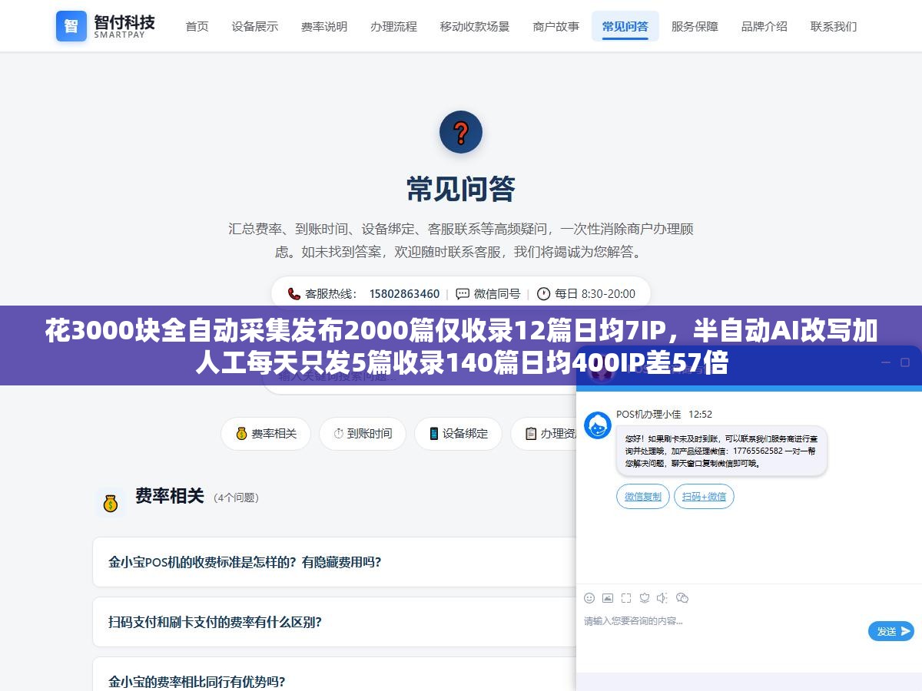Filter by the 到账时间 category chip

[x=362, y=434]
